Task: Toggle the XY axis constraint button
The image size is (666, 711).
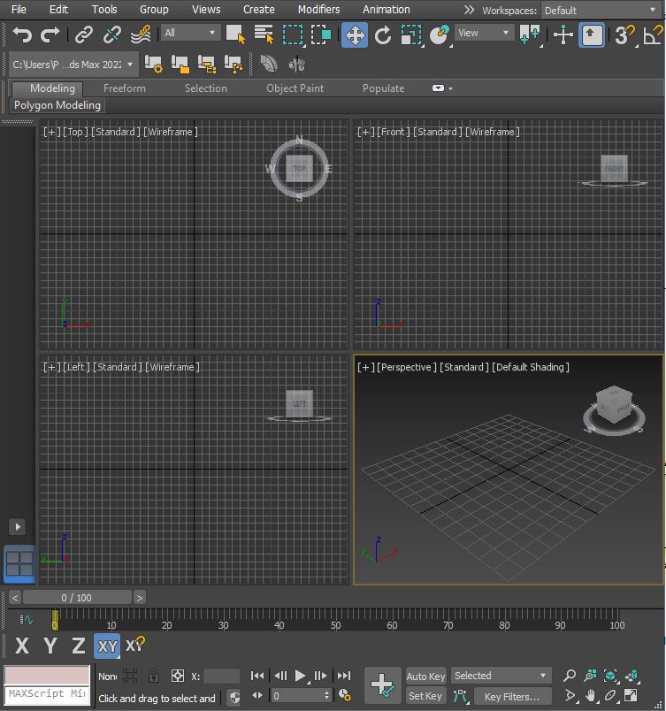Action: pos(107,646)
